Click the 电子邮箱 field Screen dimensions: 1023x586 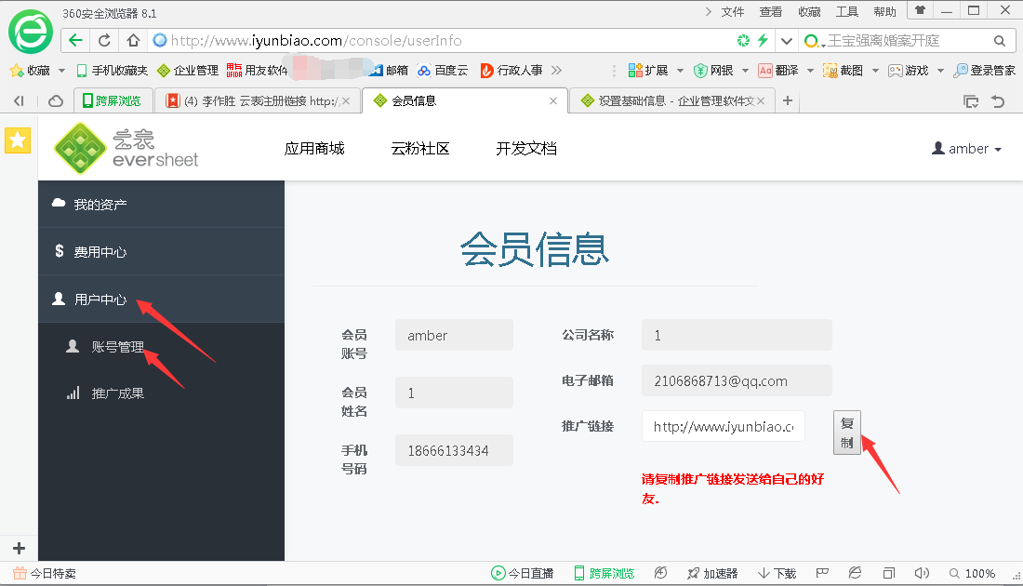tap(737, 380)
